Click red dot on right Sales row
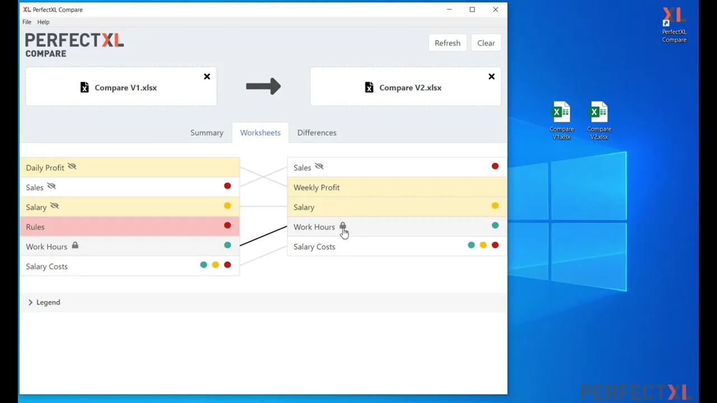Screen dimensions: 717x403 (x=495, y=166)
